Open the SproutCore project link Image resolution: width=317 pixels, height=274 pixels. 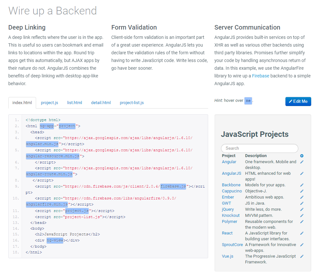click(x=232, y=244)
